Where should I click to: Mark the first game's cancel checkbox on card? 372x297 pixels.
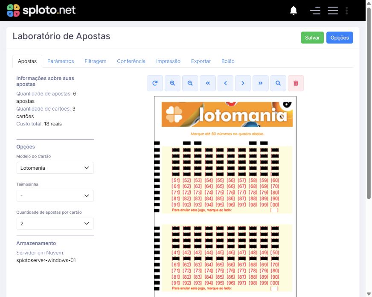(x=274, y=210)
